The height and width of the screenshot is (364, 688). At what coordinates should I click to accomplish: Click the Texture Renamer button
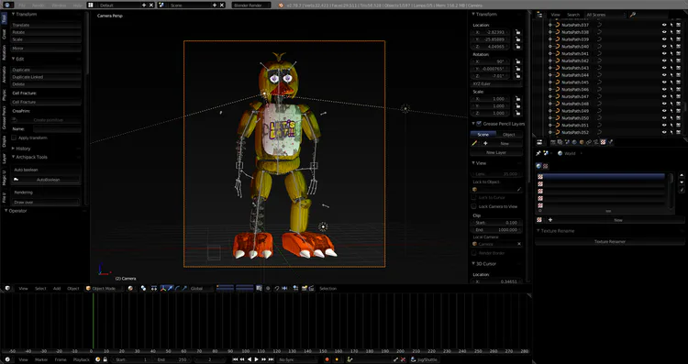click(610, 242)
